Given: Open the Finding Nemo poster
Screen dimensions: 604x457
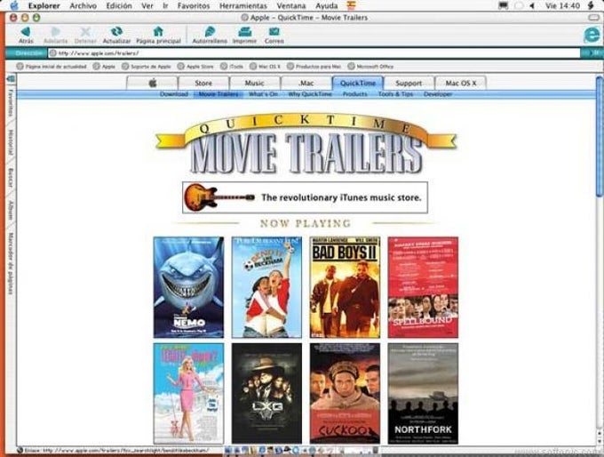Looking at the screenshot, I should point(188,287).
